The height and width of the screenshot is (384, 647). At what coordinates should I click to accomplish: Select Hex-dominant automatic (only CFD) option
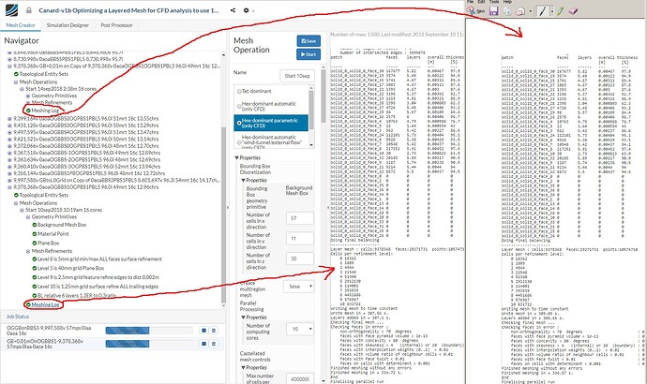pyautogui.click(x=239, y=106)
